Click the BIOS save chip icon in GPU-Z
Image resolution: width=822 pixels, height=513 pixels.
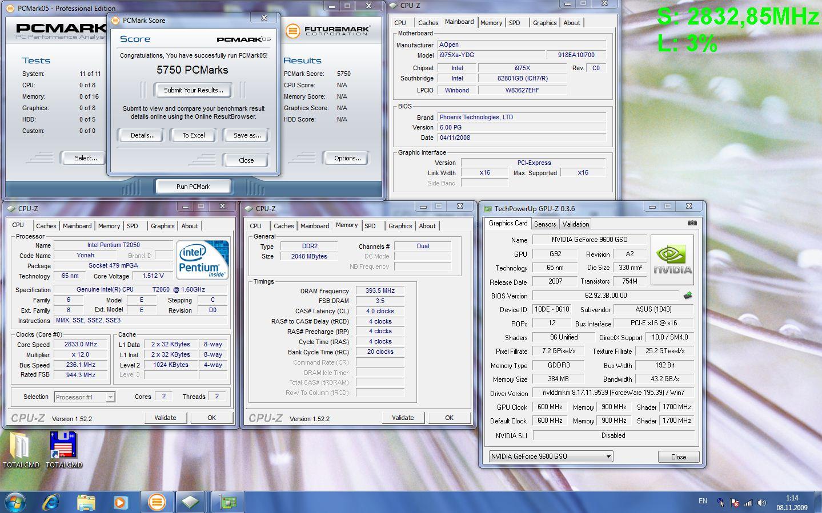[688, 296]
